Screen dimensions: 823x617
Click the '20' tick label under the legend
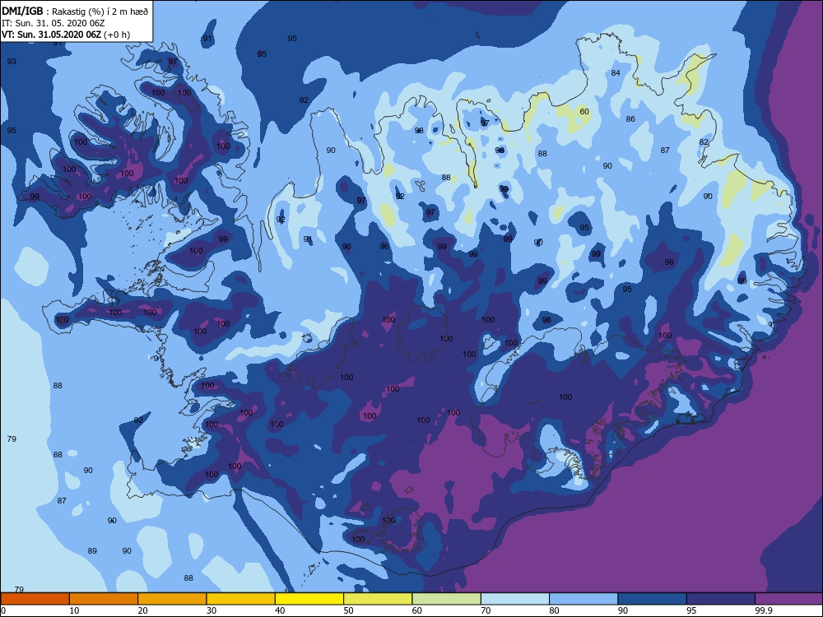coord(142,610)
